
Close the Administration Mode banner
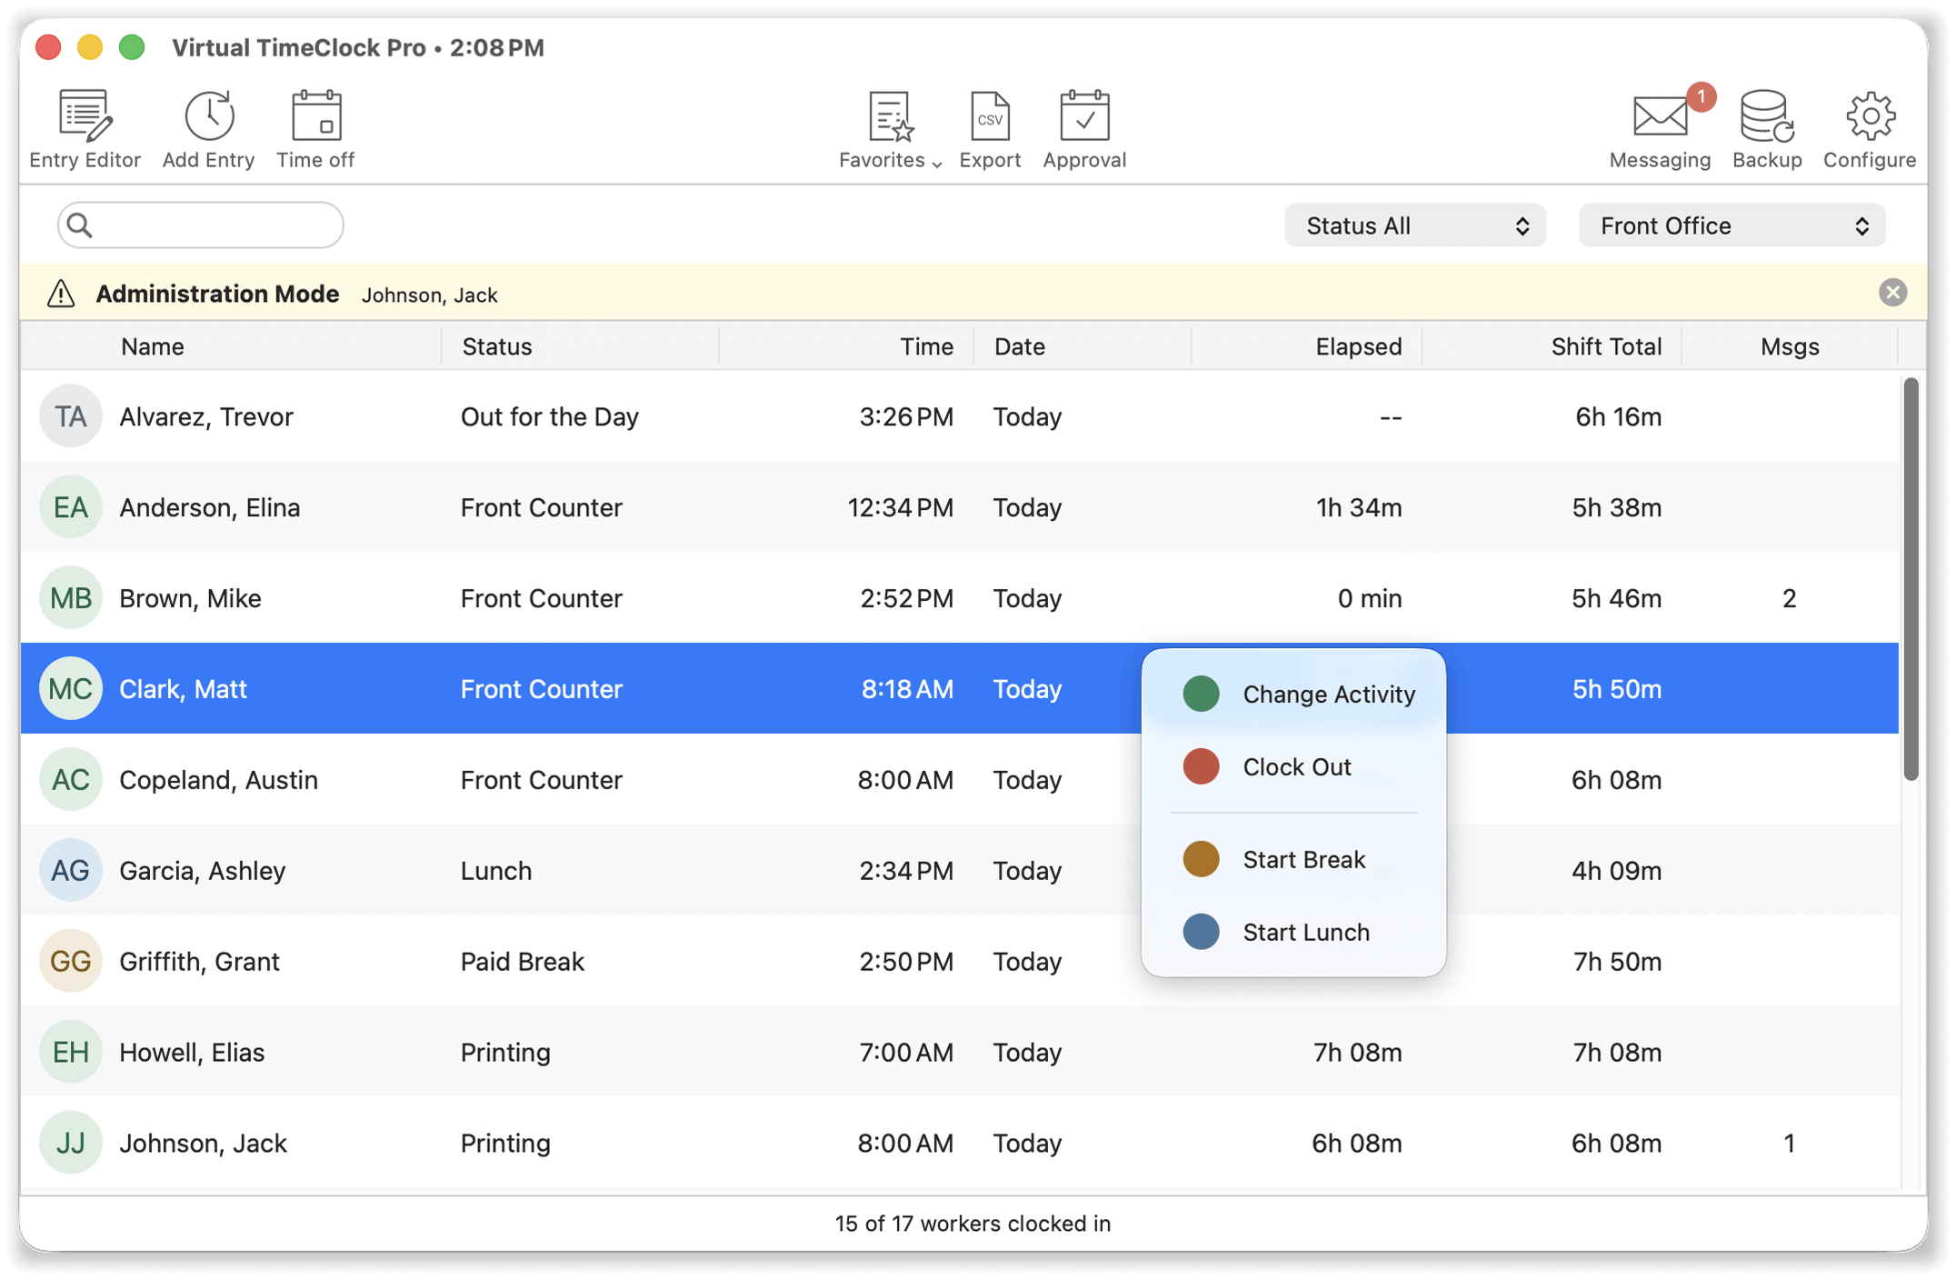(1892, 293)
